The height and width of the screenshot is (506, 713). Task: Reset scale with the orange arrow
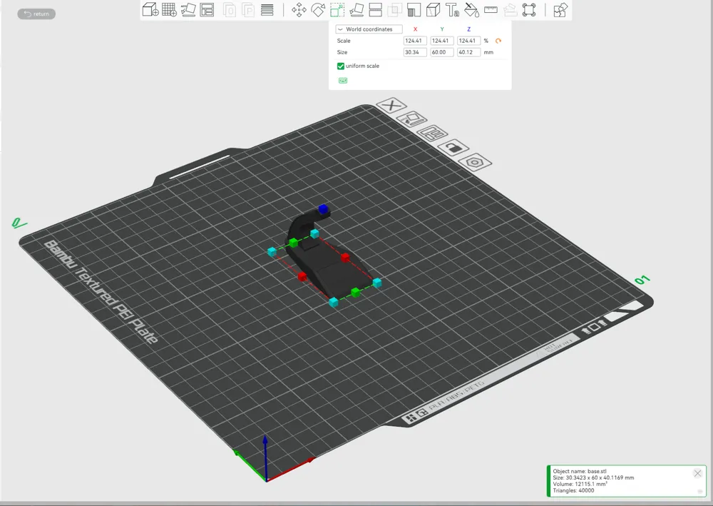coord(498,41)
